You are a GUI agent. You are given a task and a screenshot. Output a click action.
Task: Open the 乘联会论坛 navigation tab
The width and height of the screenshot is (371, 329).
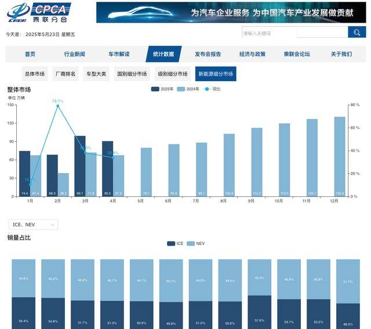[297, 54]
